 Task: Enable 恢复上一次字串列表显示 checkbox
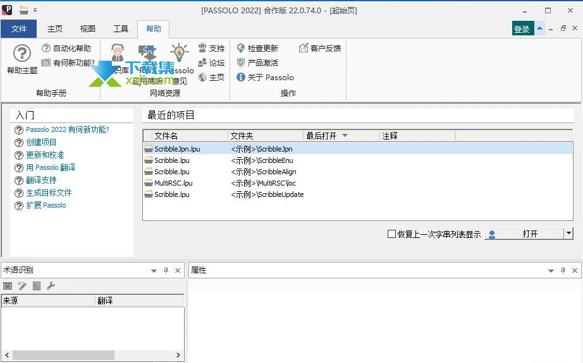(x=391, y=234)
